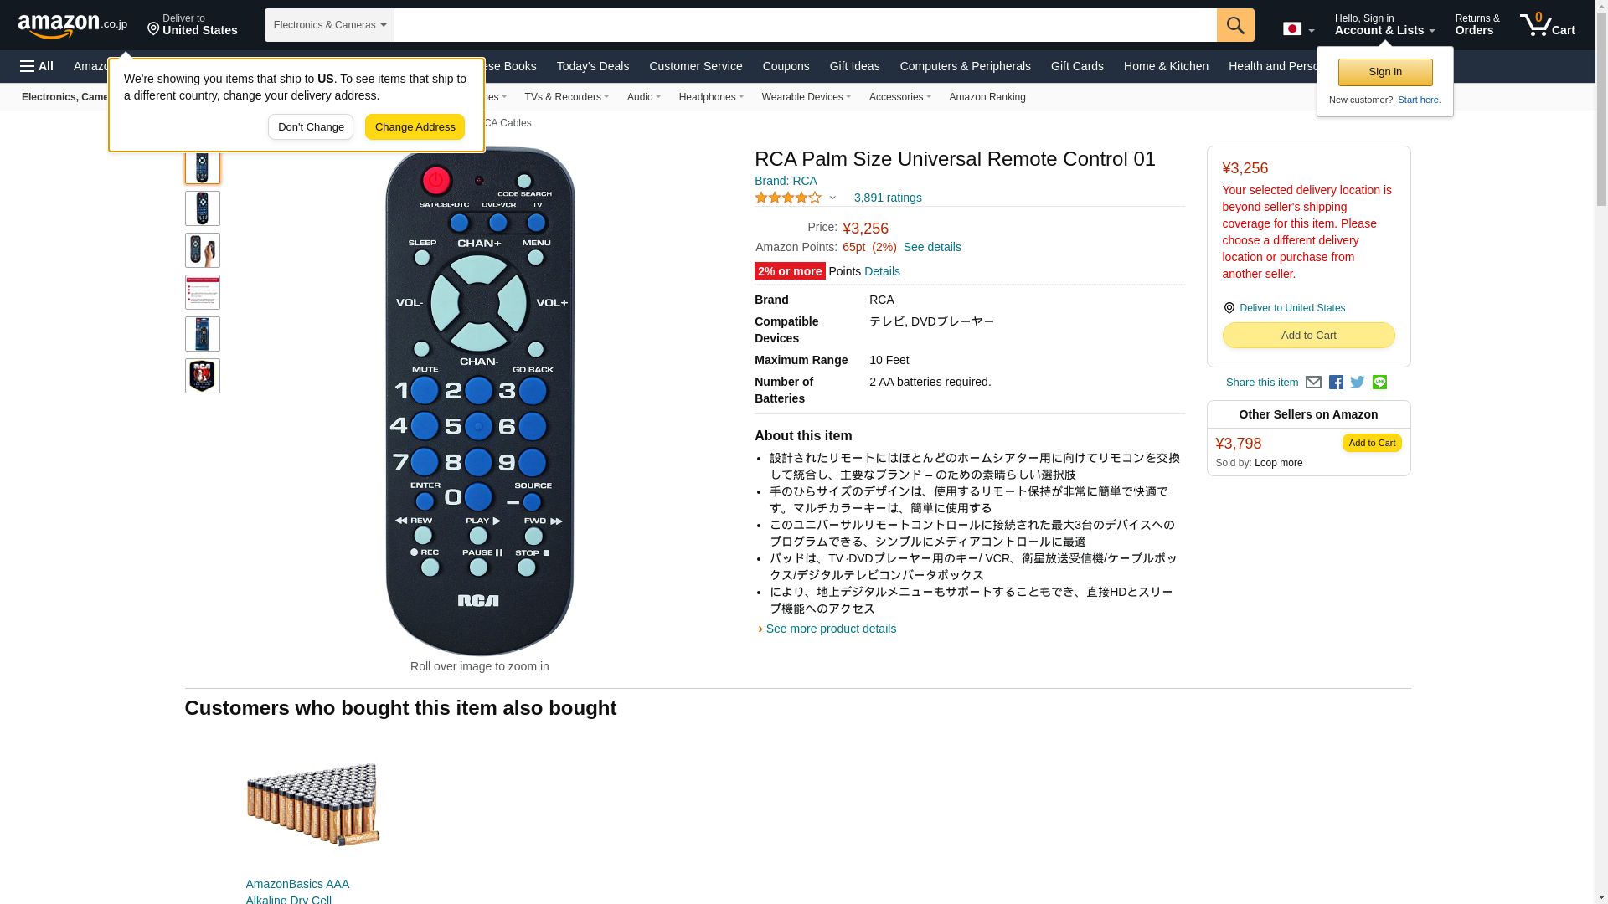The width and height of the screenshot is (1608, 904).
Task: Click the search magnifier button
Action: (x=1235, y=25)
